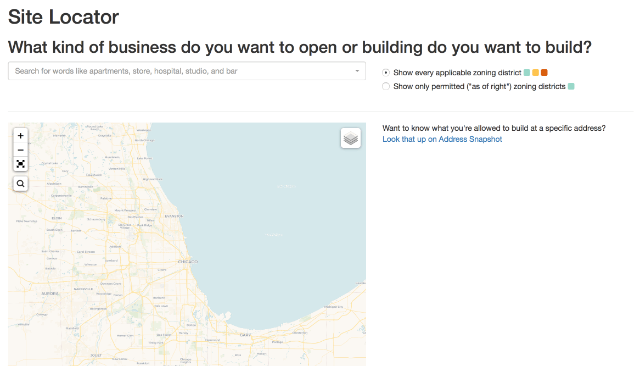The width and height of the screenshot is (640, 366).
Task: Click the AURORA label on map
Action: click(x=50, y=293)
